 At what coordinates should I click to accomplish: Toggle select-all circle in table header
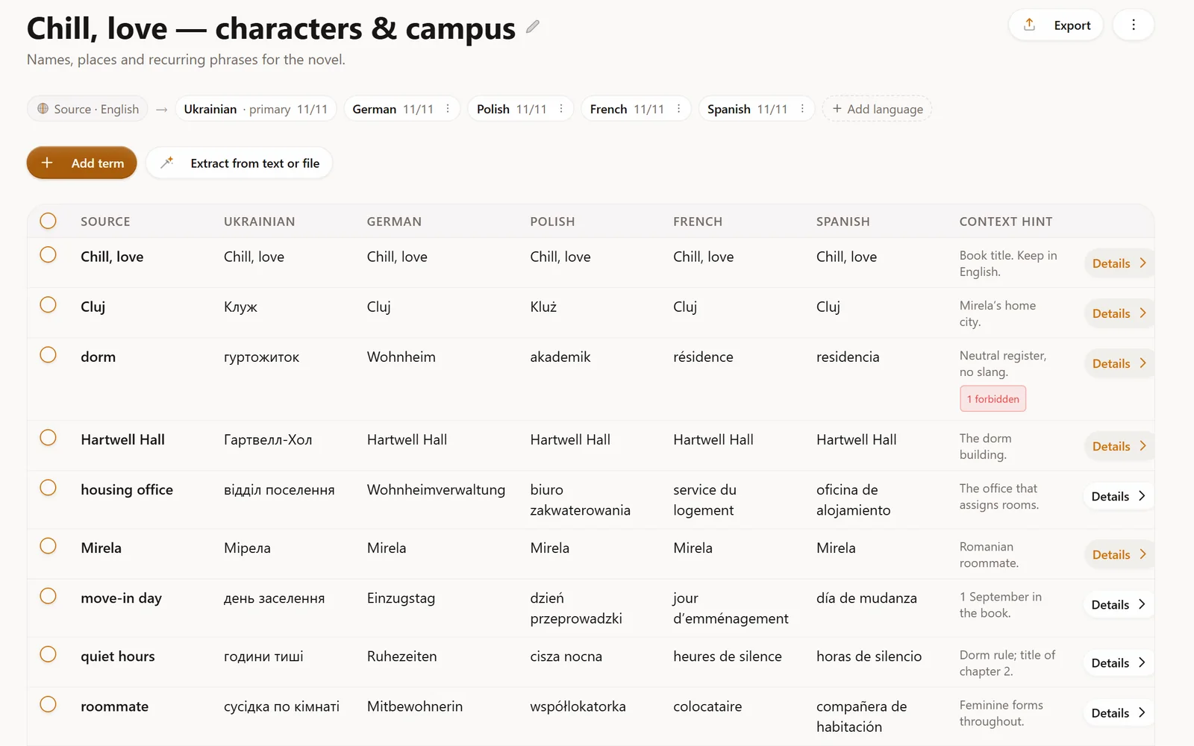point(48,221)
